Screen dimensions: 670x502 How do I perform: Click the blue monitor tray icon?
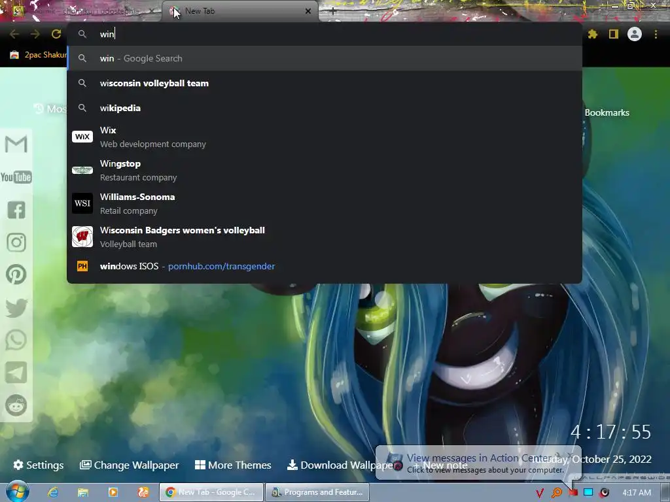[588, 493]
